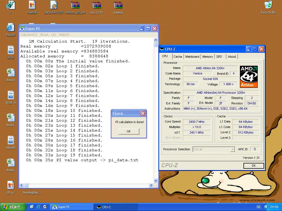This screenshot has height=211, width=282.
Task: Open the mark06 desktop icon
Action: point(32,7)
